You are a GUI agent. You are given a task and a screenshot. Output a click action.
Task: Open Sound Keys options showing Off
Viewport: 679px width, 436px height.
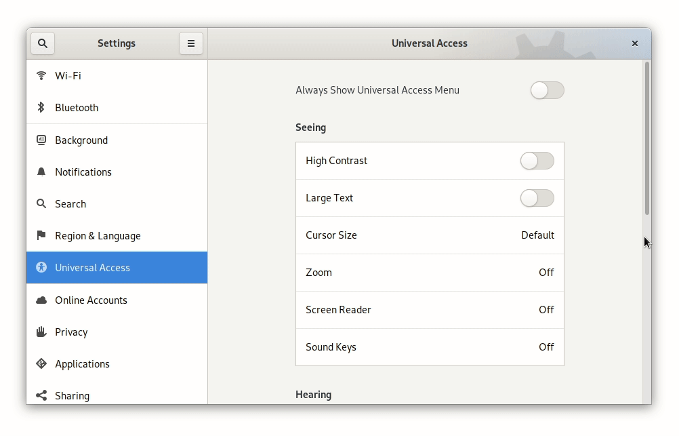pos(430,347)
